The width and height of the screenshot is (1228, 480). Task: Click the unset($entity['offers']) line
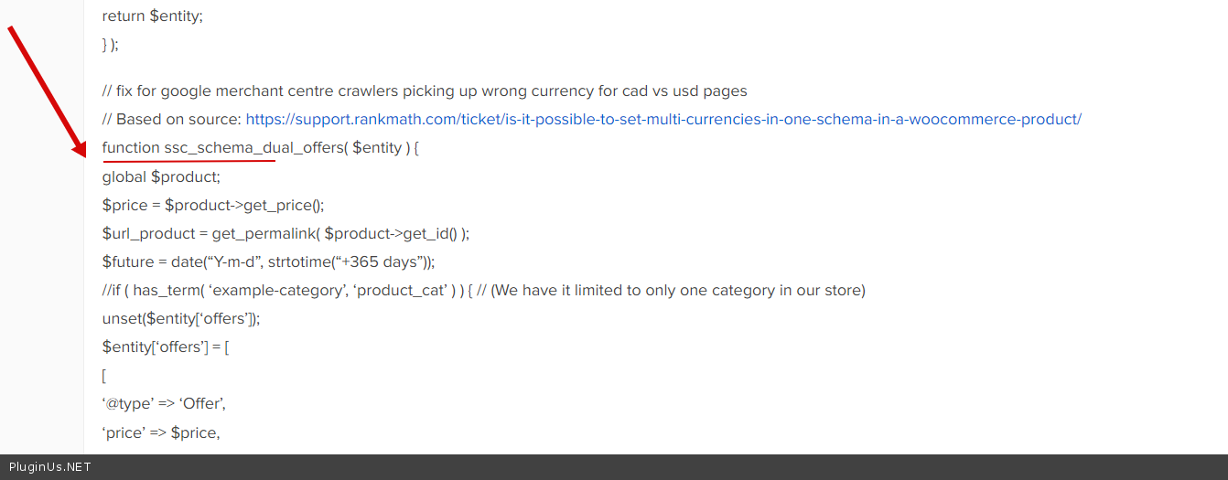[181, 319]
